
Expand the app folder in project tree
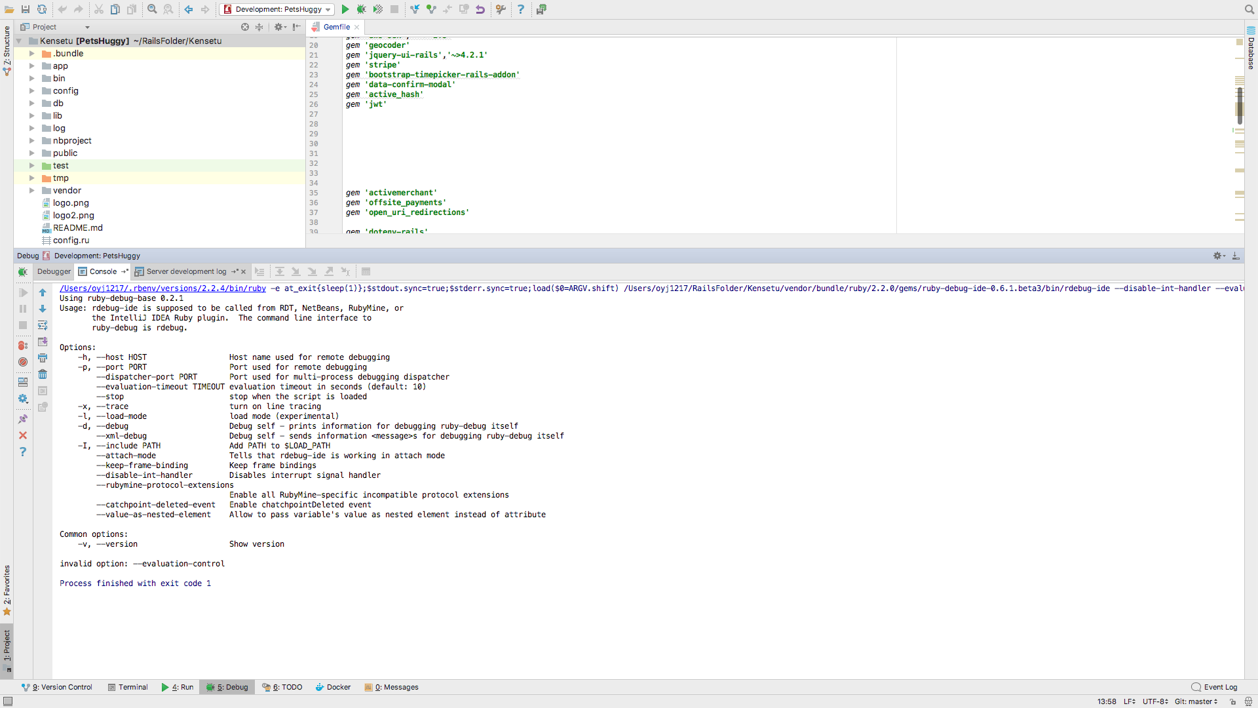pyautogui.click(x=31, y=66)
